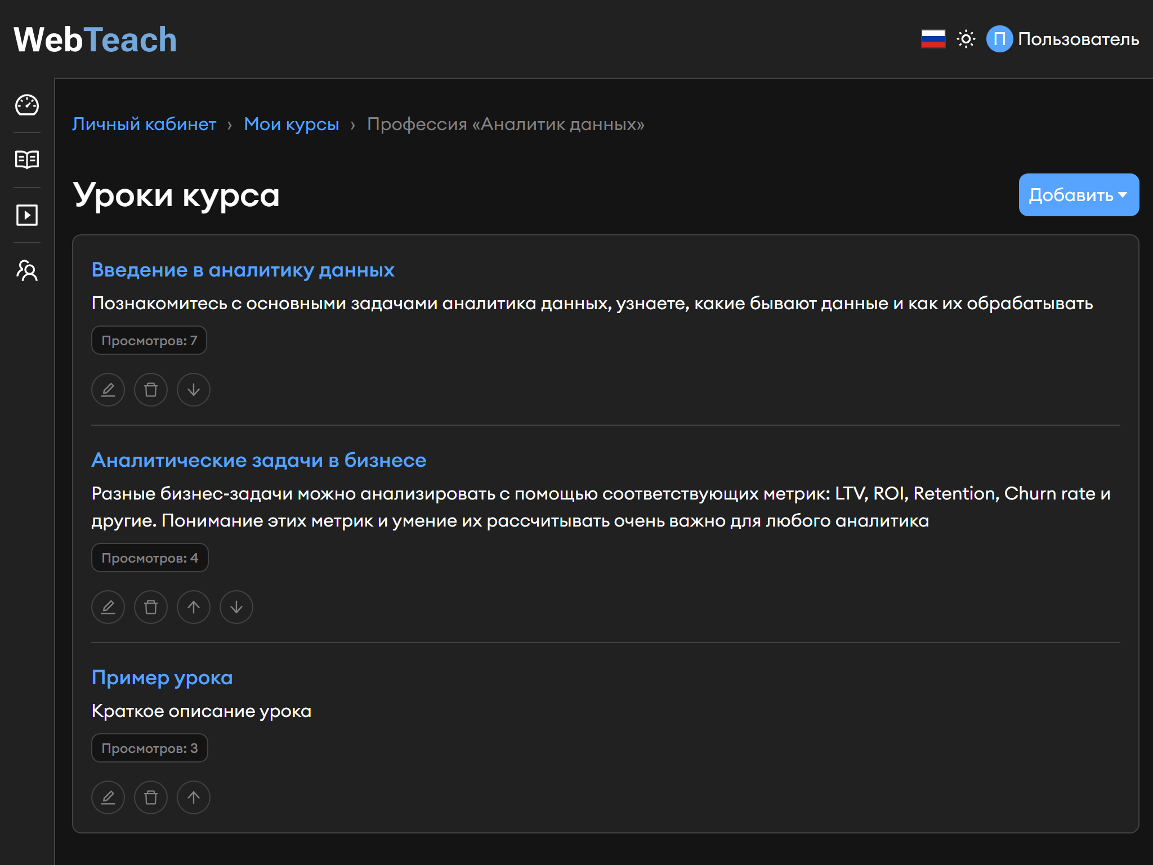The height and width of the screenshot is (865, 1153).
Task: Go to "Личный кабинет" breadcrumb
Action: (x=144, y=124)
